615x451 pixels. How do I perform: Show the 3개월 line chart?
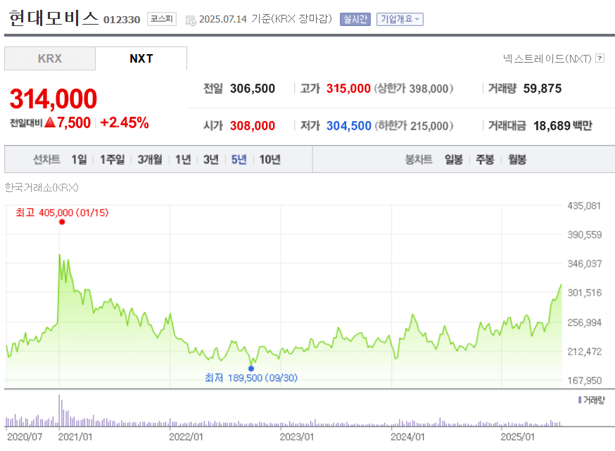point(150,160)
